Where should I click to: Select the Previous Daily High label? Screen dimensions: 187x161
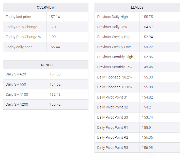(112, 17)
